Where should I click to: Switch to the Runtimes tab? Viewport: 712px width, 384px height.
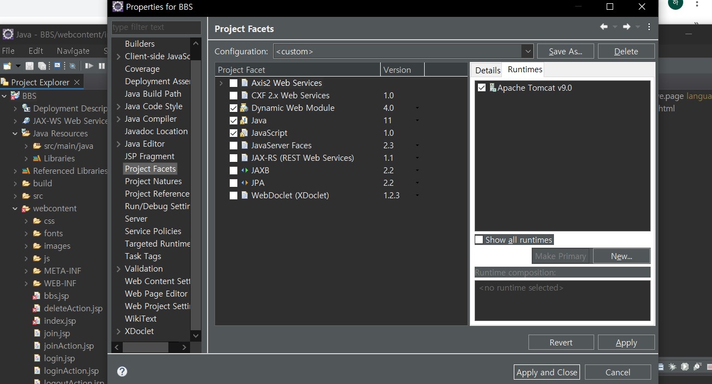click(x=525, y=70)
